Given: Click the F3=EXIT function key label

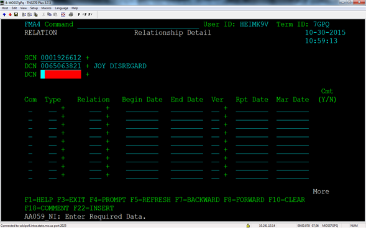Looking at the screenshot, I should [71, 200].
